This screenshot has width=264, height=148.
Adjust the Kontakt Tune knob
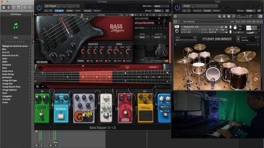click(x=235, y=28)
